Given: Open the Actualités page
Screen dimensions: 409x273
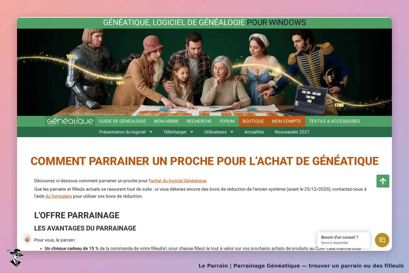Looking at the screenshot, I should 254,132.
